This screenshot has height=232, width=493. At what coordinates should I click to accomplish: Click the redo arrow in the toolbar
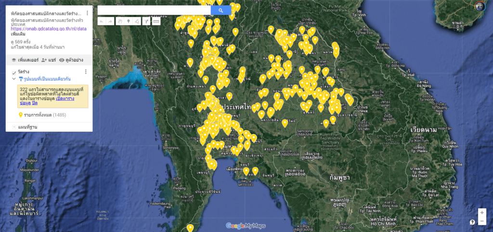click(x=110, y=22)
